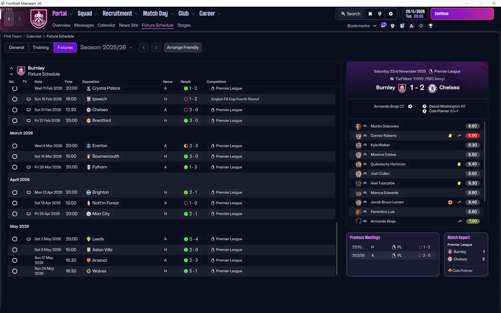This screenshot has height=313, width=501.
Task: Select the Aston Villa fixture radio button
Action: [14, 250]
